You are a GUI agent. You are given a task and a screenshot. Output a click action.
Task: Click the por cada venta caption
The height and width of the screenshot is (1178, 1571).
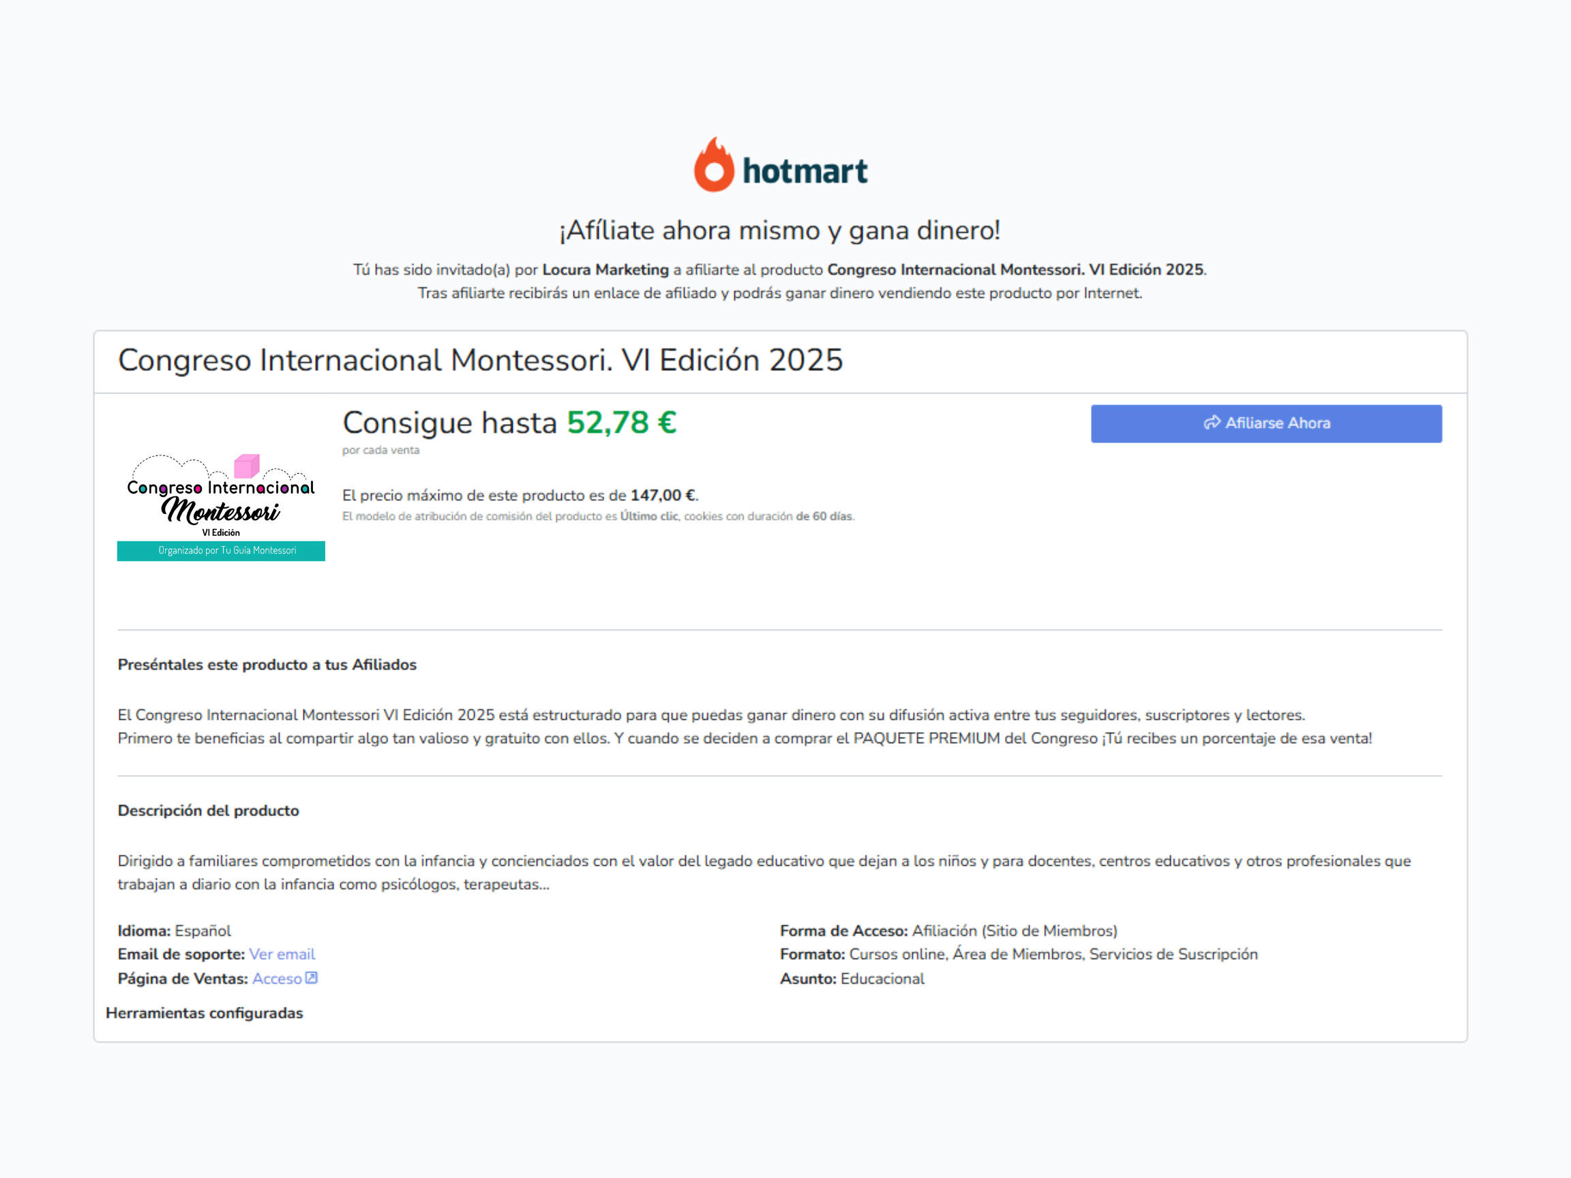click(x=380, y=451)
